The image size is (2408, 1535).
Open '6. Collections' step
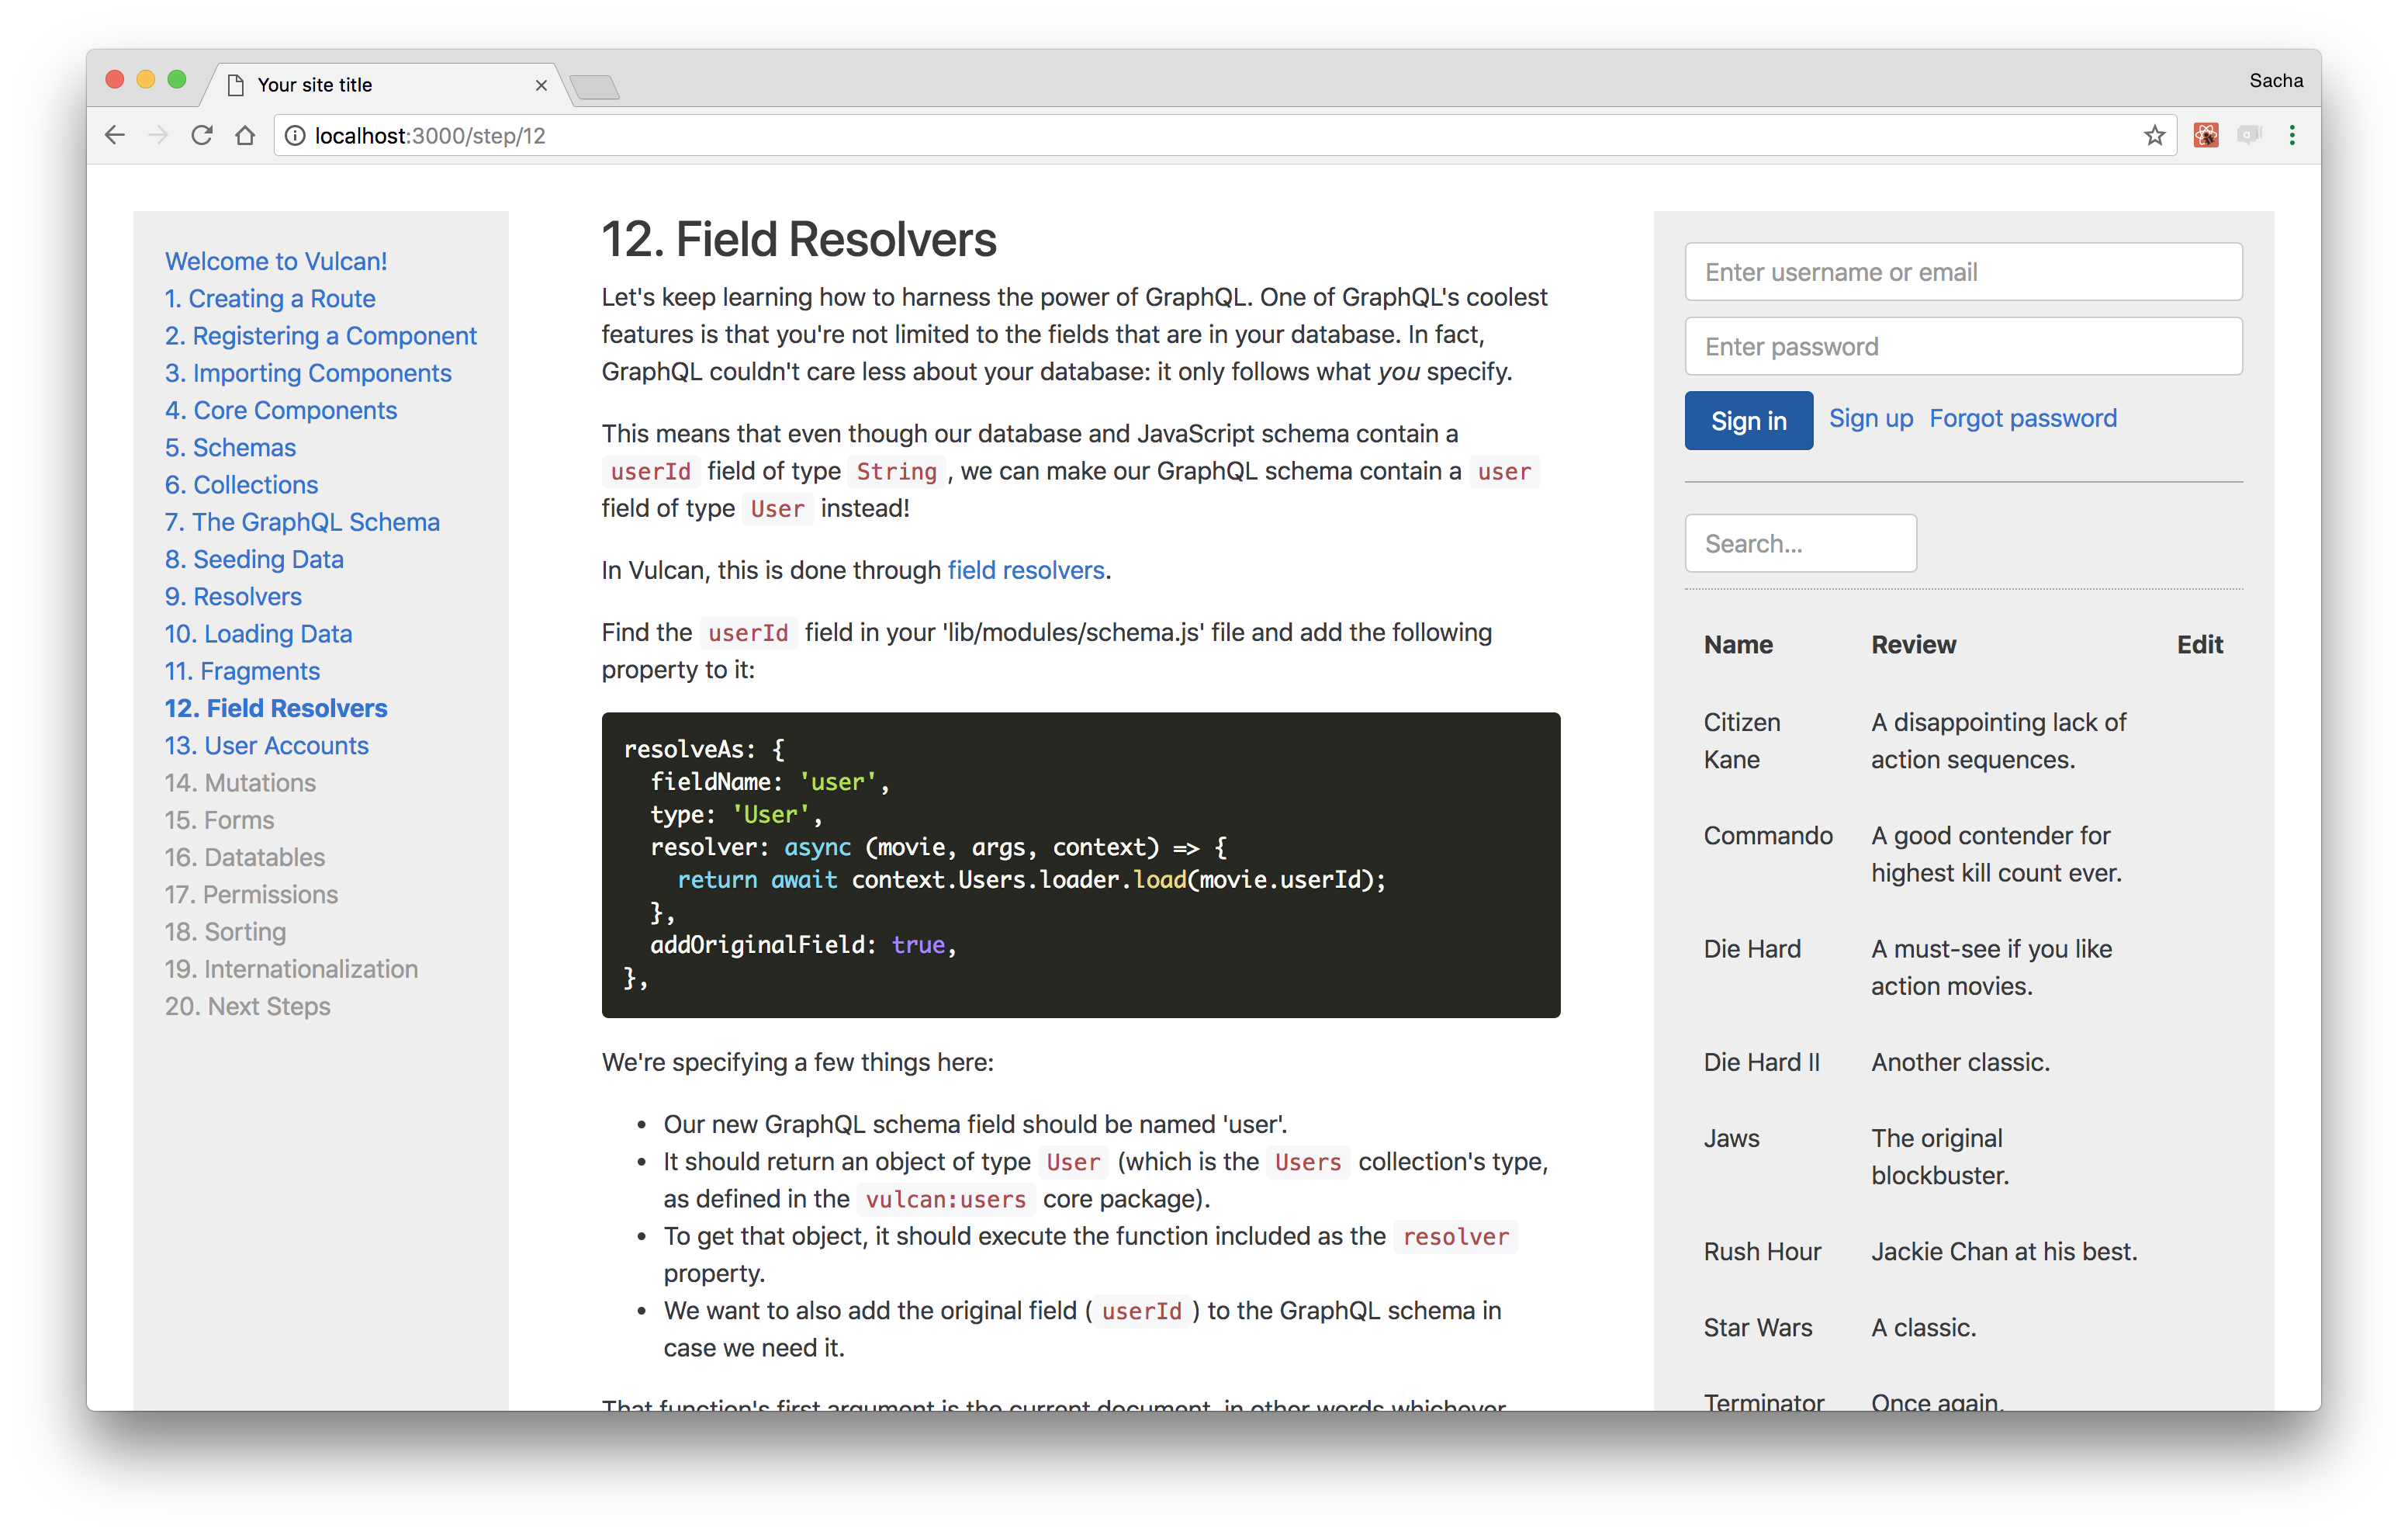click(x=242, y=484)
